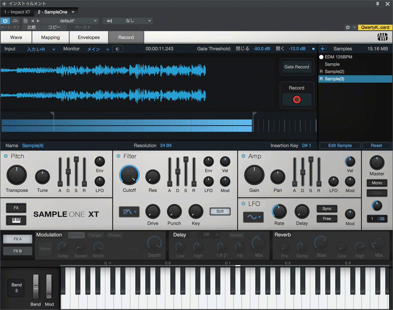Open the preset file menu icon

(x=26, y=21)
